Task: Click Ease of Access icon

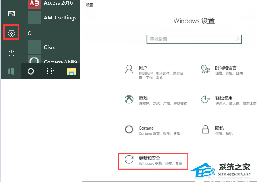Action: tap(205, 99)
